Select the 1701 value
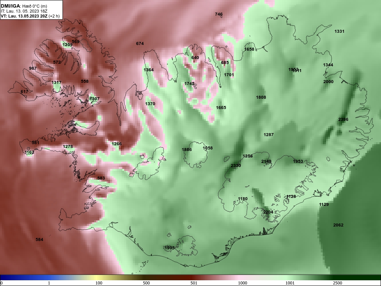 coord(229,75)
